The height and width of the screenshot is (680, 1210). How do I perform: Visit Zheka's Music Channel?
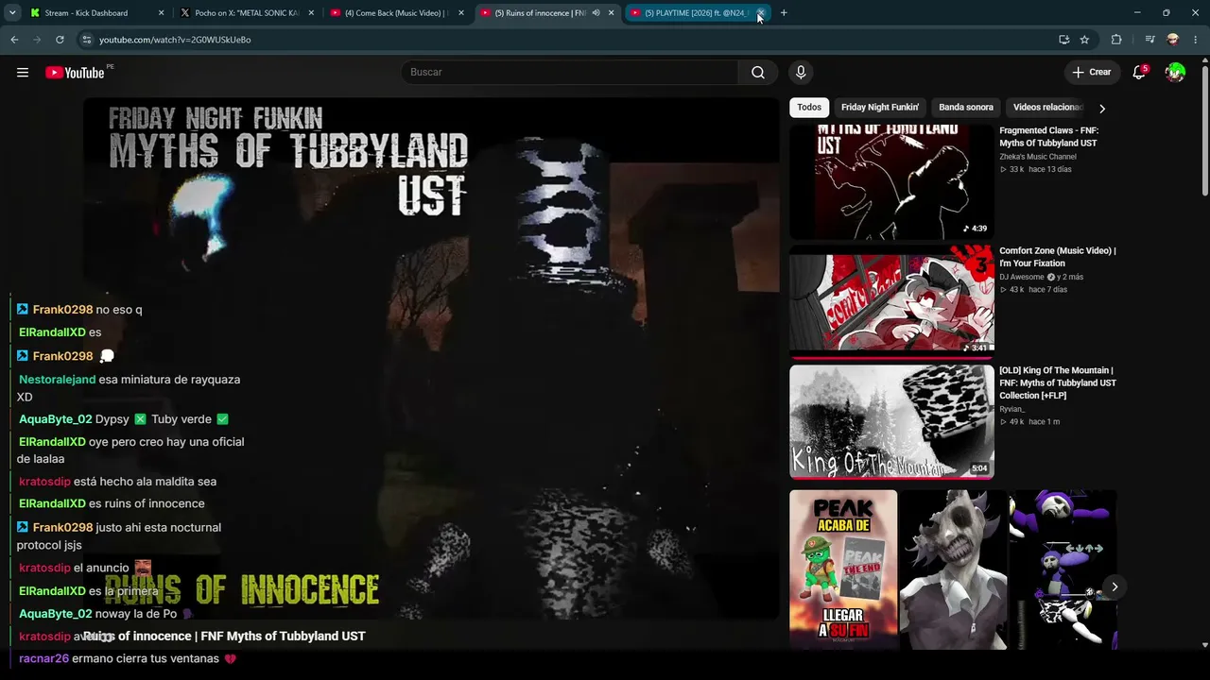(x=1038, y=157)
